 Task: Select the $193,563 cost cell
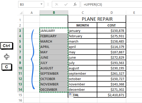(x=112, y=63)
